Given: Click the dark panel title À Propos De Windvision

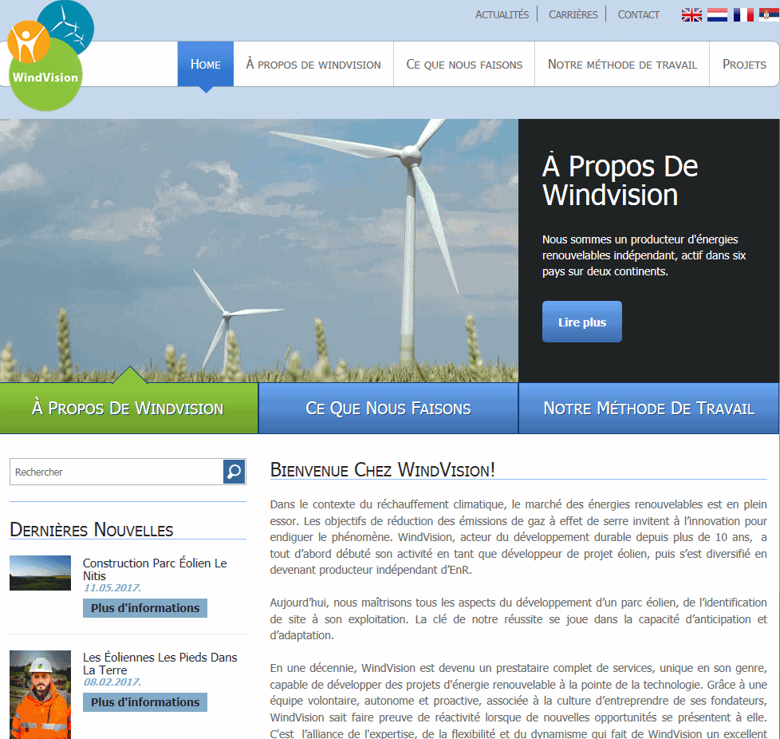Looking at the screenshot, I should click(x=620, y=180).
